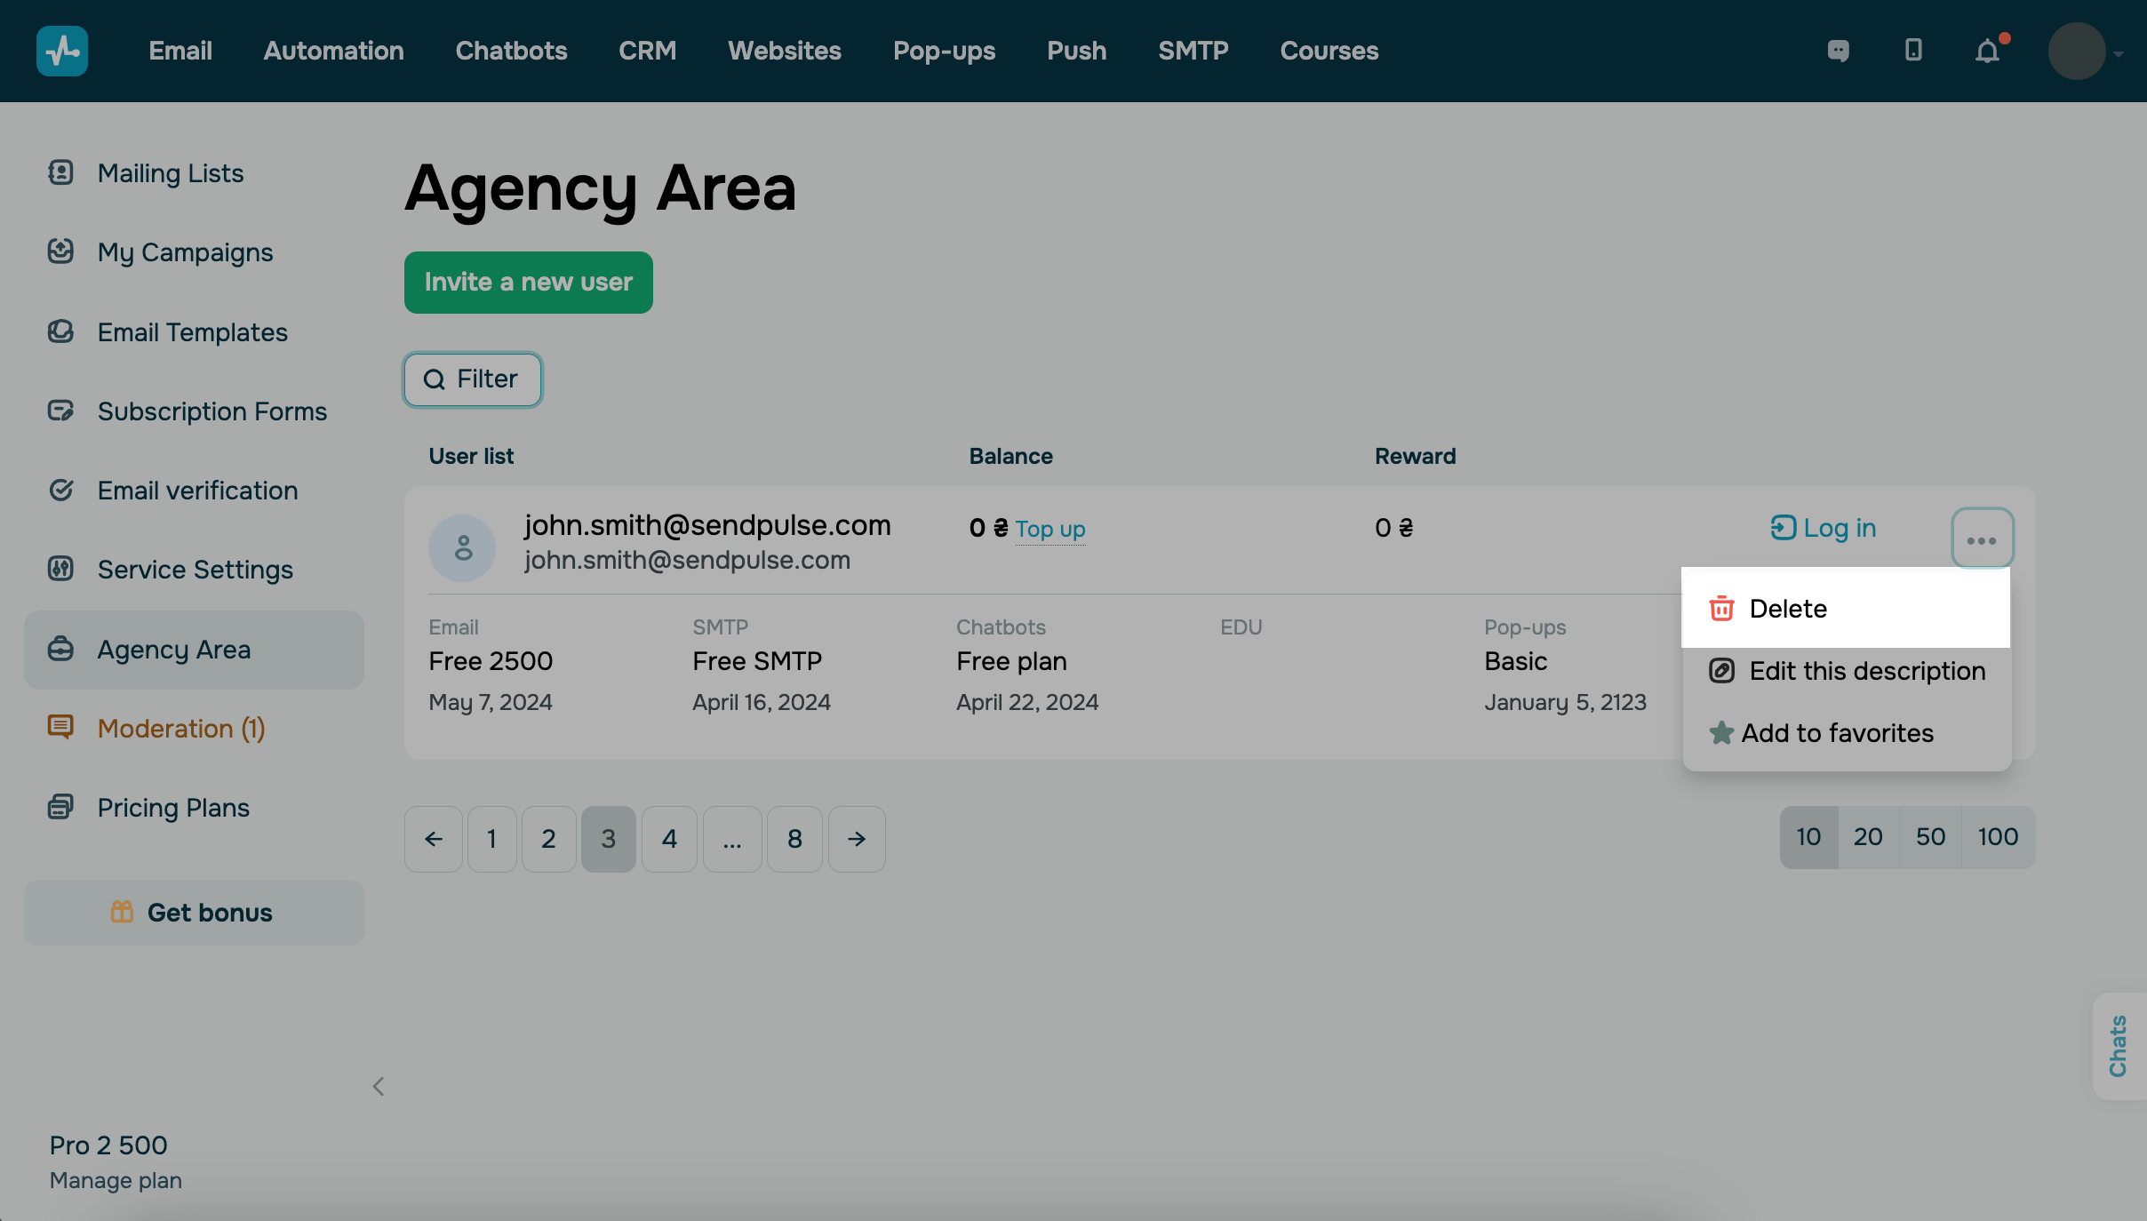Click the mobile phone icon in header
The width and height of the screenshot is (2147, 1221).
tap(1913, 51)
